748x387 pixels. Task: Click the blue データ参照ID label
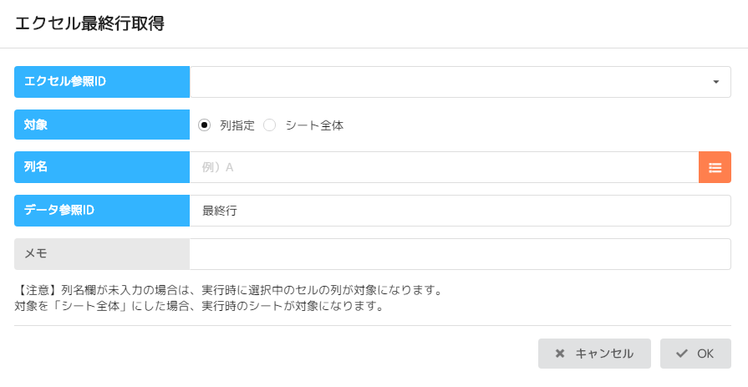coord(102,211)
